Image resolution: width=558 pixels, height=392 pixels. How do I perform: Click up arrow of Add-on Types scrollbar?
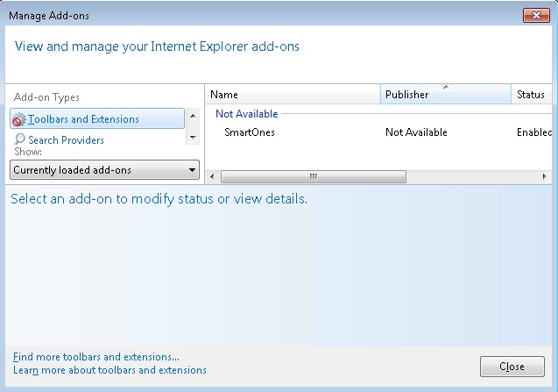click(x=193, y=116)
